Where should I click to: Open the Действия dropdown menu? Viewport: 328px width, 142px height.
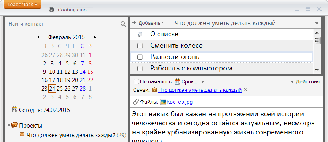coord(305,82)
